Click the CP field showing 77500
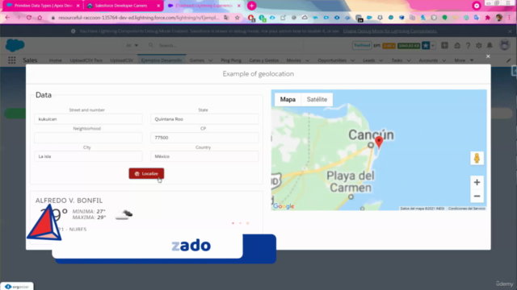This screenshot has width=517, height=290. click(x=204, y=138)
